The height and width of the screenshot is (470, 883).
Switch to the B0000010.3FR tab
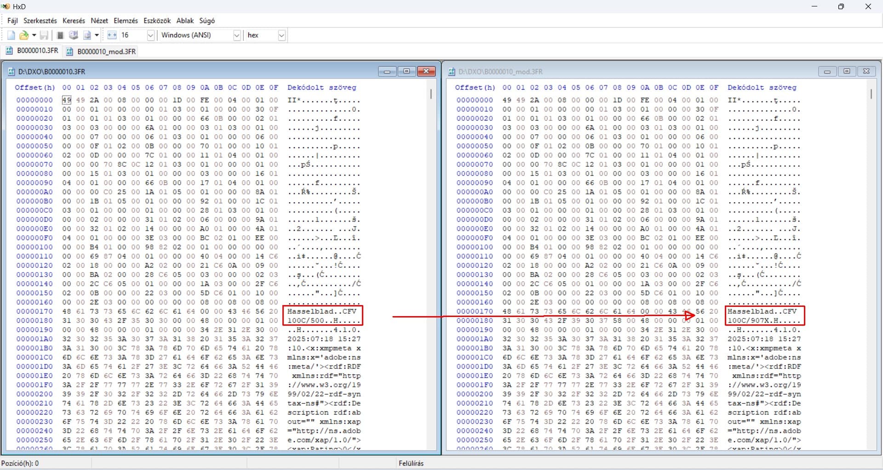pos(32,51)
